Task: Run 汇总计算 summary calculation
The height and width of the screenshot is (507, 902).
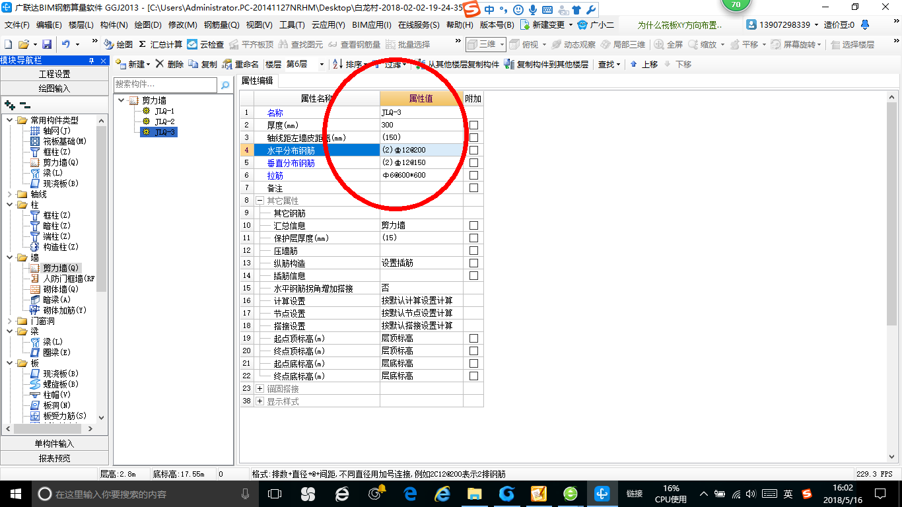Action: (160, 44)
